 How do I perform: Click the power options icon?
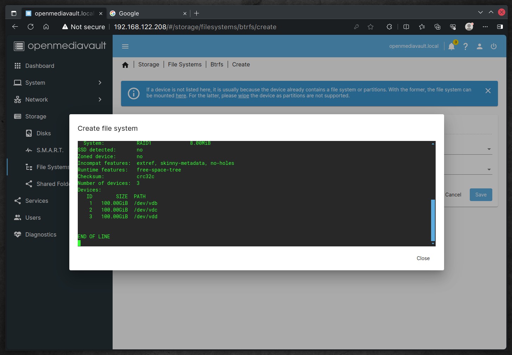tap(494, 46)
